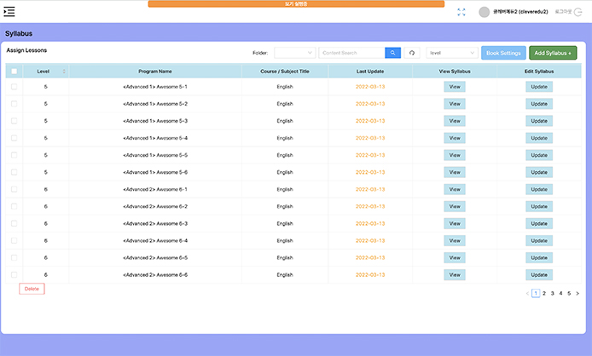Image resolution: width=592 pixels, height=356 pixels.
Task: Click the fullscreen expand icon
Action: click(x=461, y=12)
